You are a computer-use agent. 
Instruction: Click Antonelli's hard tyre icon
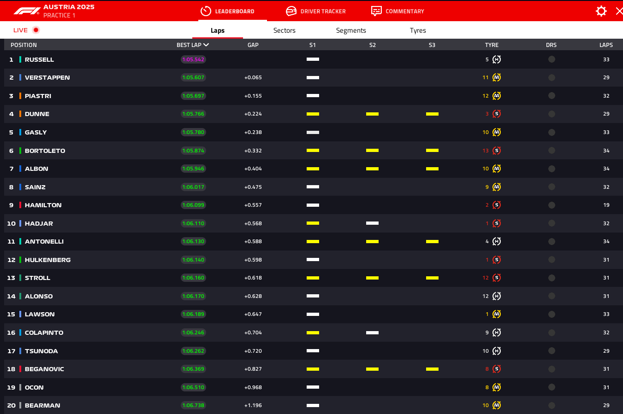coord(497,241)
